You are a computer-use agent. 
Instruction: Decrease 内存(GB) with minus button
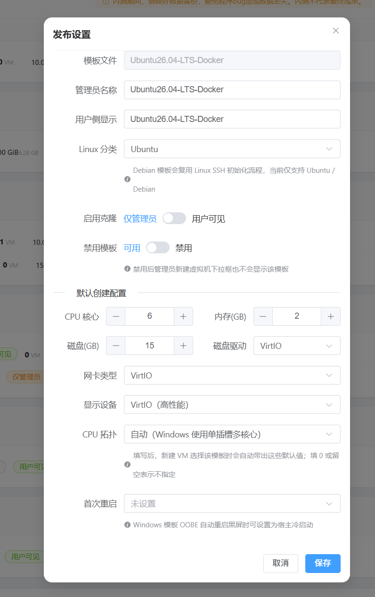click(x=263, y=316)
